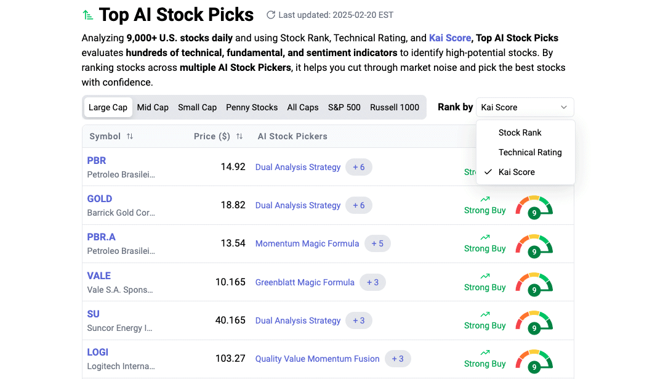Click the LOGI Strong Buy trend icon

click(x=485, y=353)
